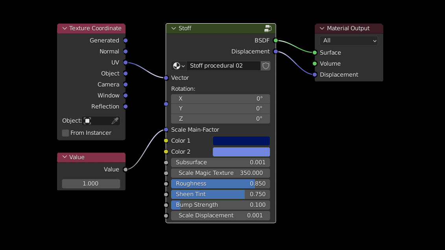
Task: Click the eyedropper icon in Object field
Action: point(115,121)
